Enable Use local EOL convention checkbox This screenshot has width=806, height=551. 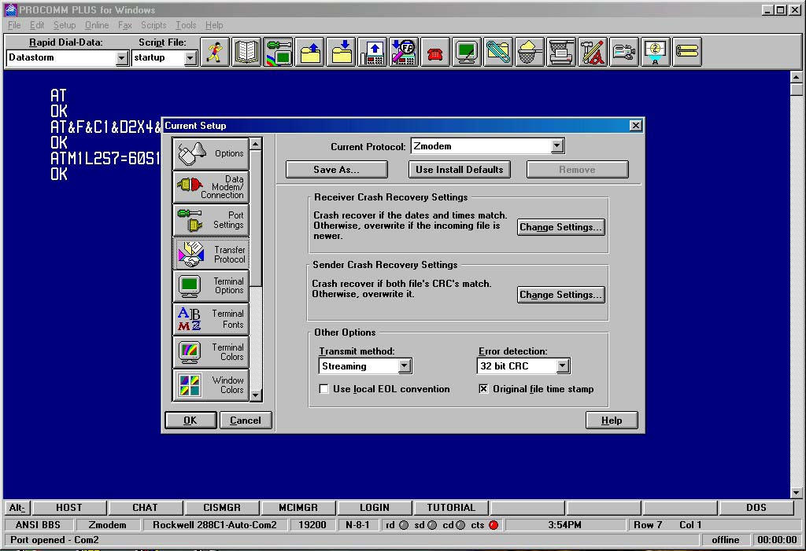pyautogui.click(x=324, y=389)
